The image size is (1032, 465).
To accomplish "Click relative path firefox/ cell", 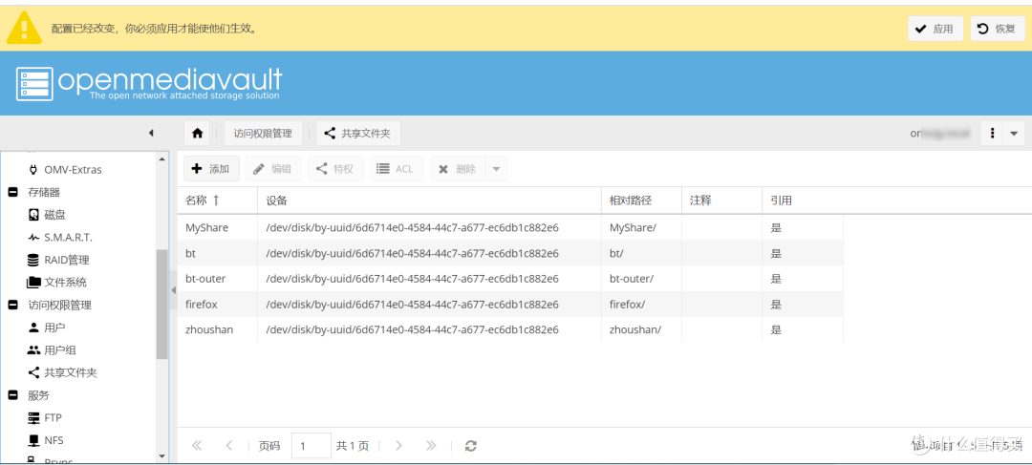I will pos(627,305).
